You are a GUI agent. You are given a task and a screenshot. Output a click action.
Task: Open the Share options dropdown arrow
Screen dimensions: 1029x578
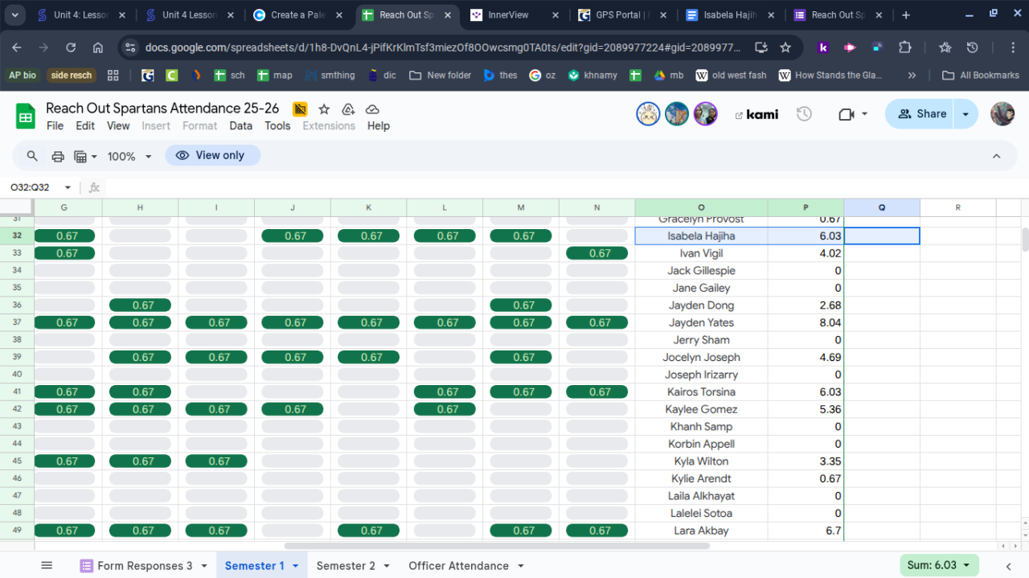pos(965,114)
